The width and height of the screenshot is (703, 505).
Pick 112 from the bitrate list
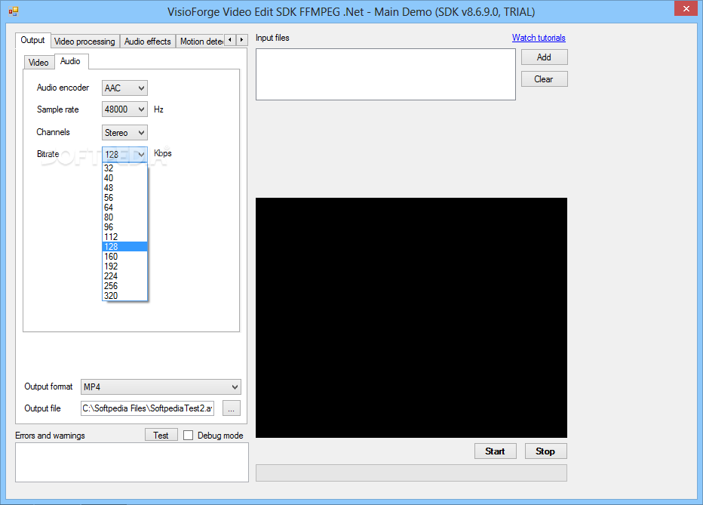point(124,237)
